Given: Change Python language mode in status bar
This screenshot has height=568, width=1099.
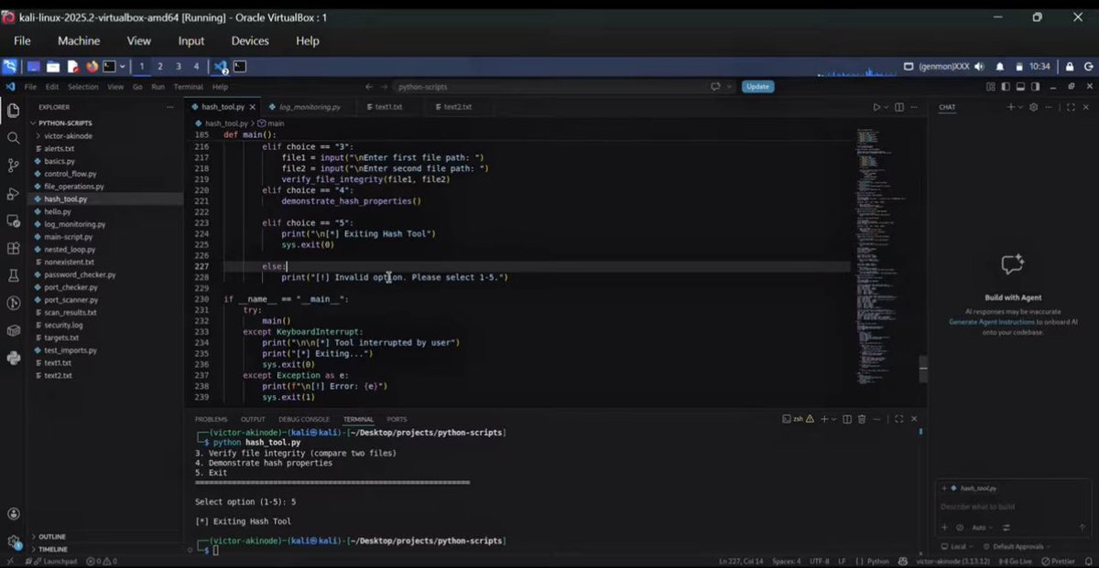Looking at the screenshot, I should 877,561.
